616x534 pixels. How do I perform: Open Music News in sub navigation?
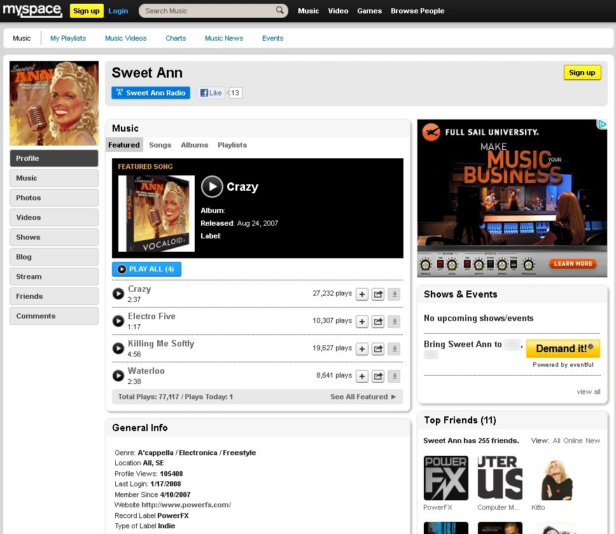click(x=224, y=38)
